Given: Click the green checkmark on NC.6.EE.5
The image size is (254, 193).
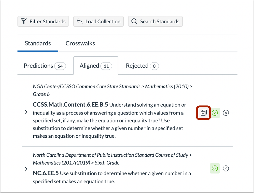Looking at the screenshot, I should click(215, 168).
